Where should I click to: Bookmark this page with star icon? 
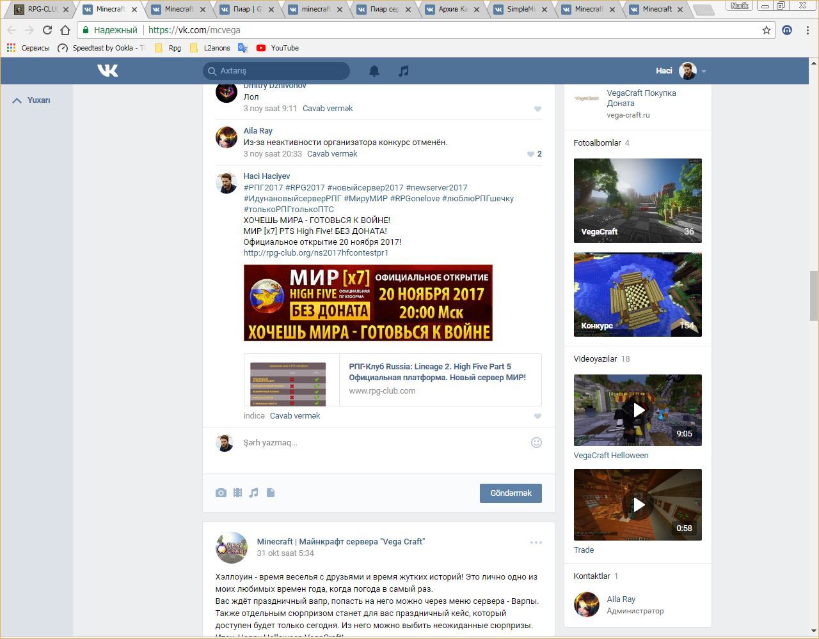[x=767, y=30]
